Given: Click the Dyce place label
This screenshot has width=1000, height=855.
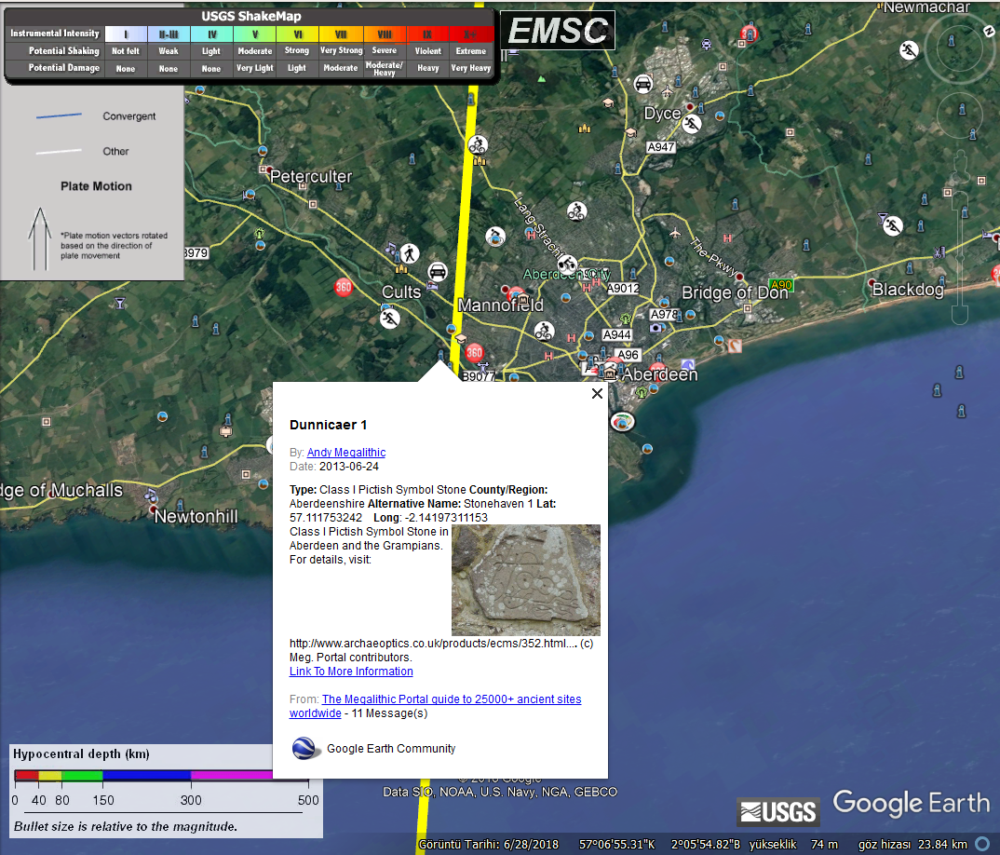Looking at the screenshot, I should coord(662,114).
